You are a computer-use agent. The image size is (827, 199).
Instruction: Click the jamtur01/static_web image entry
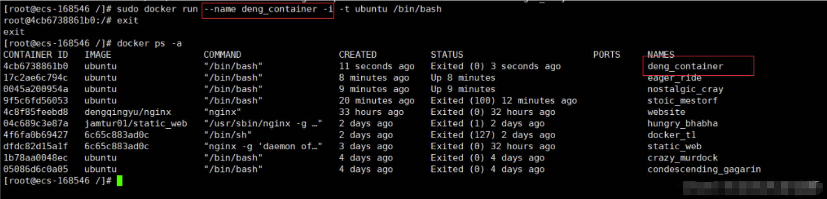pyautogui.click(x=136, y=124)
